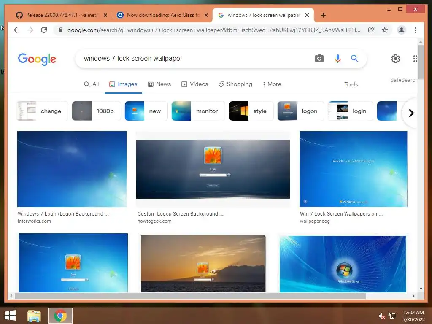This screenshot has height=324, width=432.
Task: Click the network tray icon
Action: point(392,316)
